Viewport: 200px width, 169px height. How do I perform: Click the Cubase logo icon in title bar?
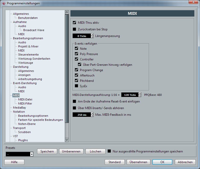click(4, 3)
